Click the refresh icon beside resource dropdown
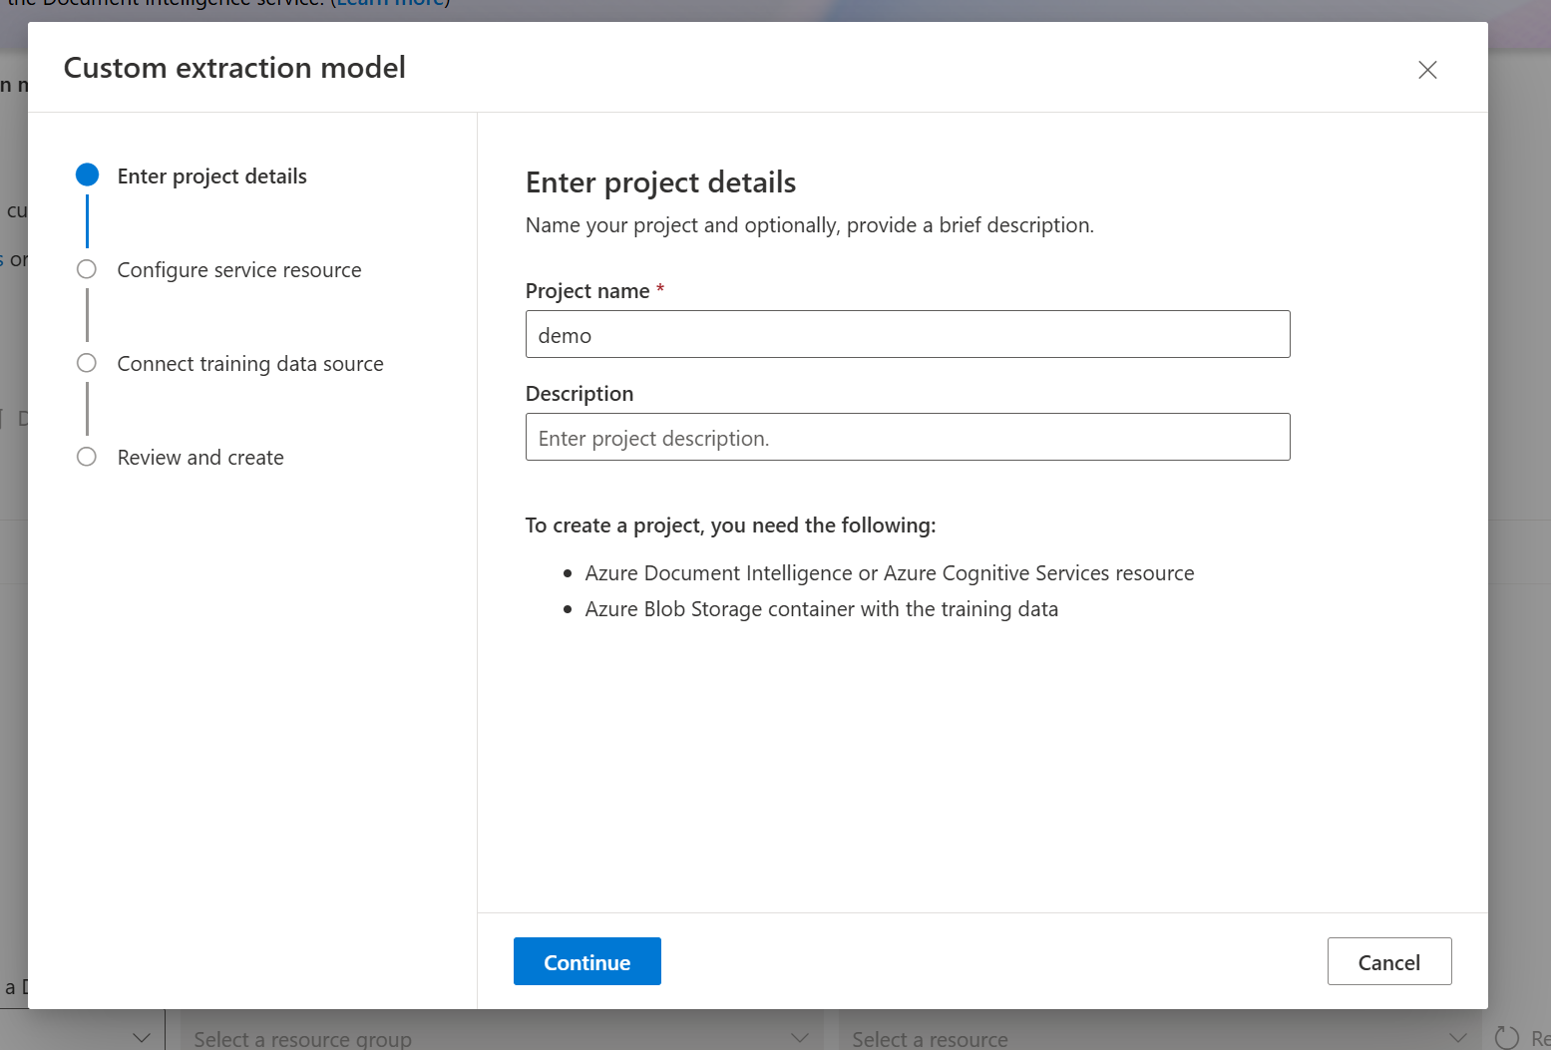Viewport: 1551px width, 1050px height. click(x=1506, y=1038)
